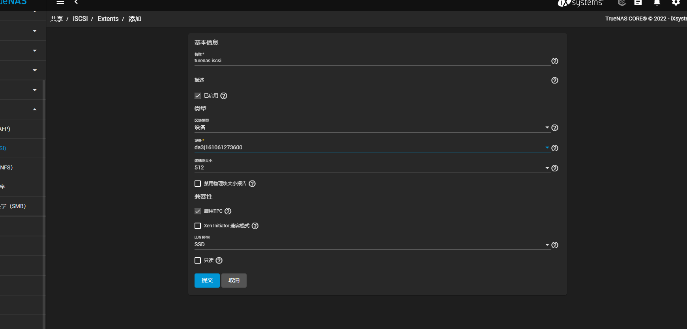Open AFP sidebar item
This screenshot has width=687, height=329.
(22, 129)
